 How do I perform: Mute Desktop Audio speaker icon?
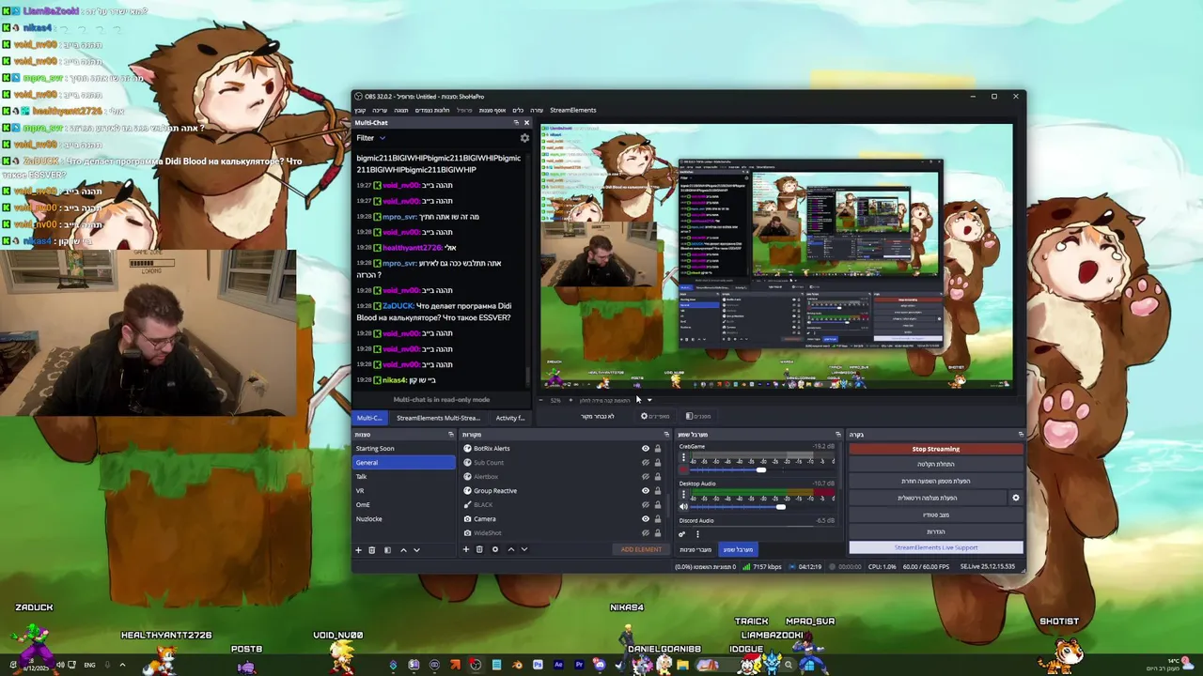(683, 507)
